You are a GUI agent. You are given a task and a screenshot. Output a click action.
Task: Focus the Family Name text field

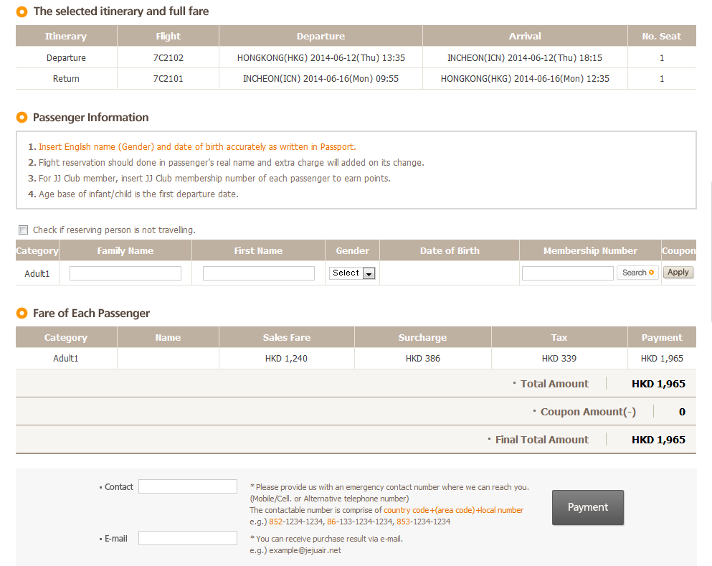pyautogui.click(x=125, y=273)
